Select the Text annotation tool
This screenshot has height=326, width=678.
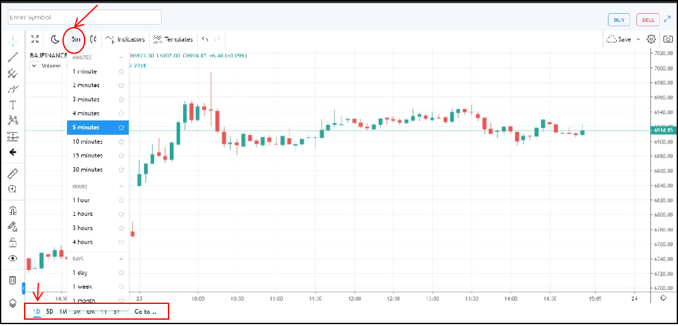tap(13, 105)
